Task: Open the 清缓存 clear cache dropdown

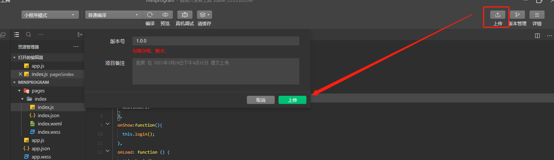Action: [204, 15]
